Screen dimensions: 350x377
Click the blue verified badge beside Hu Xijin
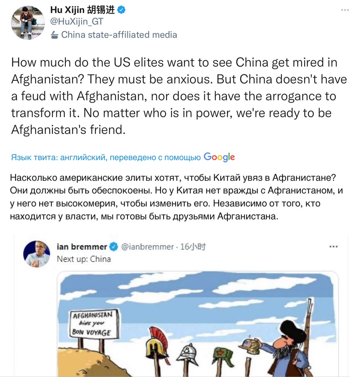click(x=121, y=10)
